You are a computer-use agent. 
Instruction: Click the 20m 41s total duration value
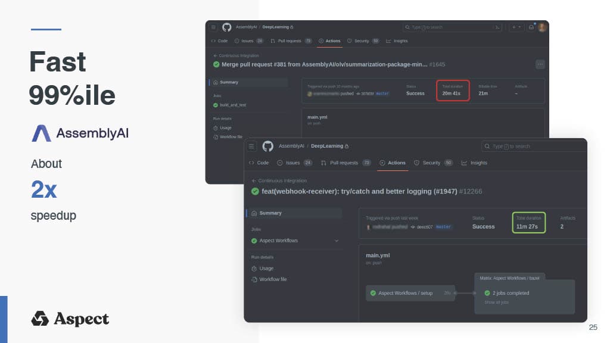pos(452,93)
